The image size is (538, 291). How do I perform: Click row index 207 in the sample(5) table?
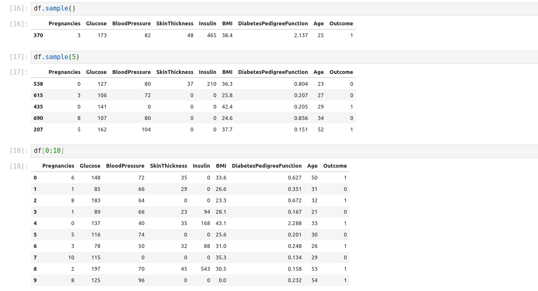tap(38, 130)
